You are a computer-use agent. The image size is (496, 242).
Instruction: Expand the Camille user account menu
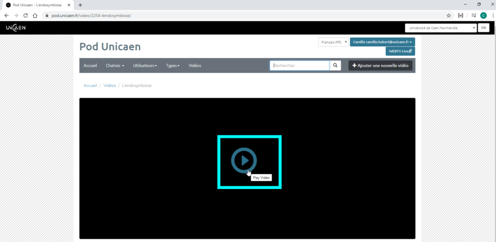(x=382, y=42)
